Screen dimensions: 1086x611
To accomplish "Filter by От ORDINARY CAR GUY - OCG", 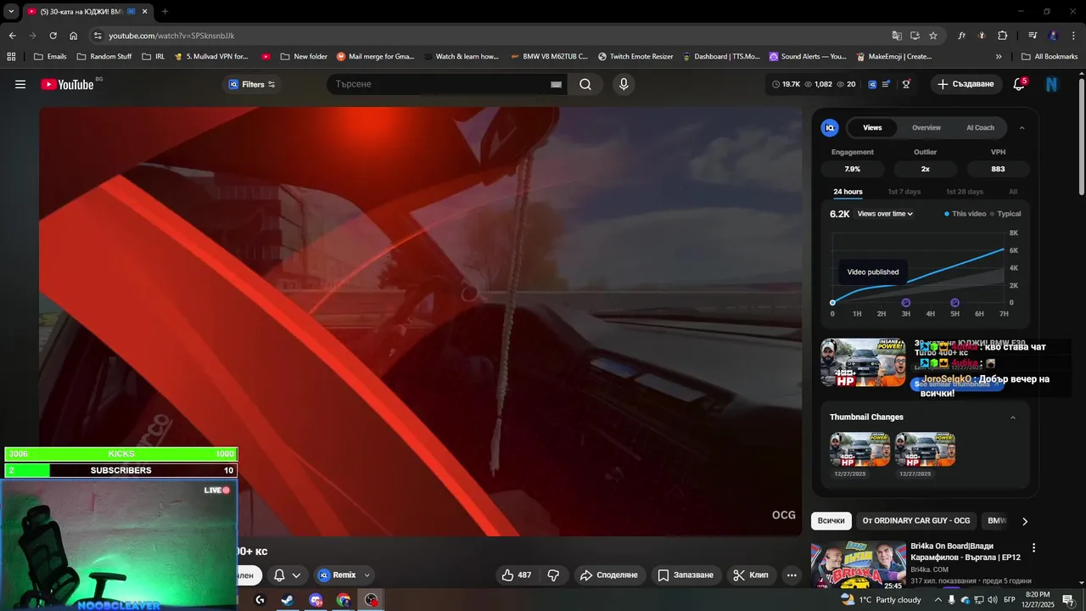I will click(x=916, y=520).
